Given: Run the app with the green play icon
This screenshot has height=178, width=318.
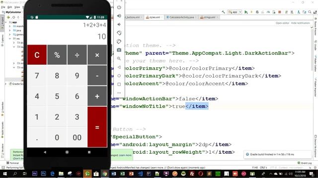Looking at the screenshot, I should coord(246,12).
